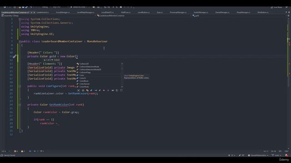This screenshot has height=163, width=291.
Task: Close the LeaderboardMemberContainer.cs tab
Action: point(34,12)
